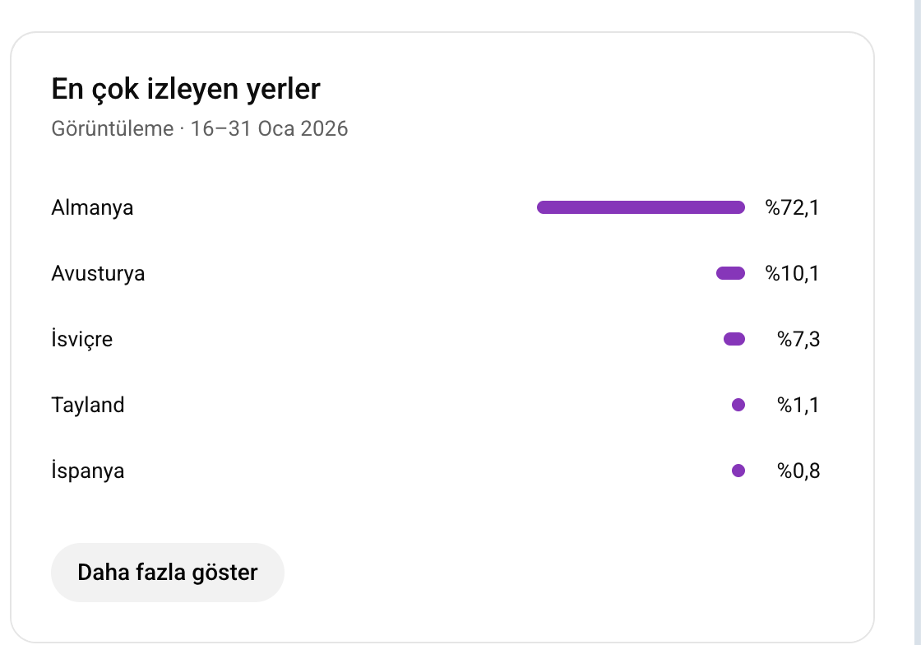Select the İsviçre country label
Screen dimensions: 921x645
pyautogui.click(x=81, y=339)
